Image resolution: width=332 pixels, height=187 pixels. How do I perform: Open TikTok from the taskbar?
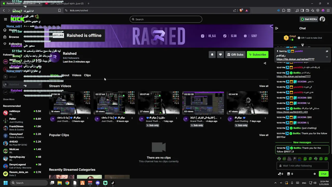(x=113, y=183)
